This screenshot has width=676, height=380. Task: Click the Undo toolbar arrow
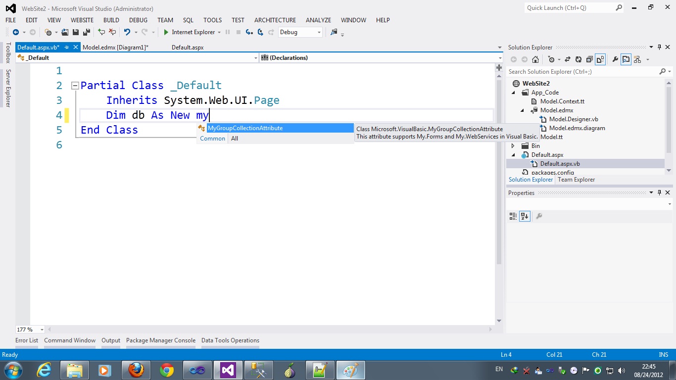point(127,32)
